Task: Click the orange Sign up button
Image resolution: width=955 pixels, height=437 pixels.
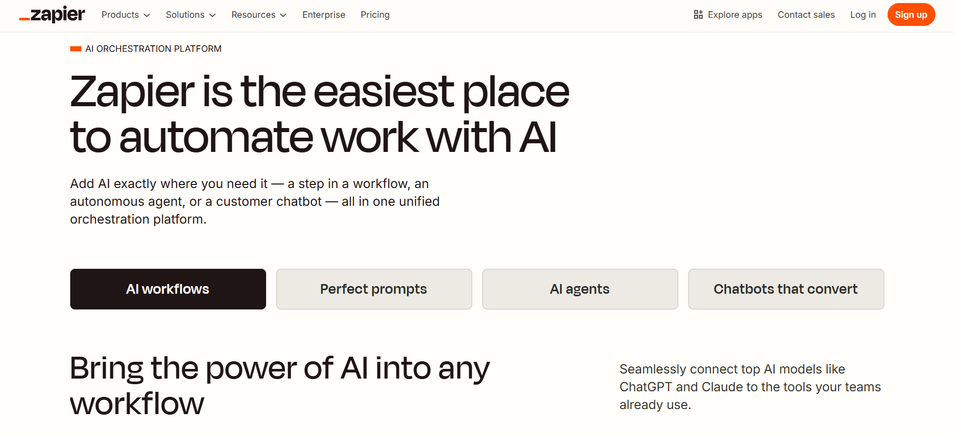Action: coord(911,15)
